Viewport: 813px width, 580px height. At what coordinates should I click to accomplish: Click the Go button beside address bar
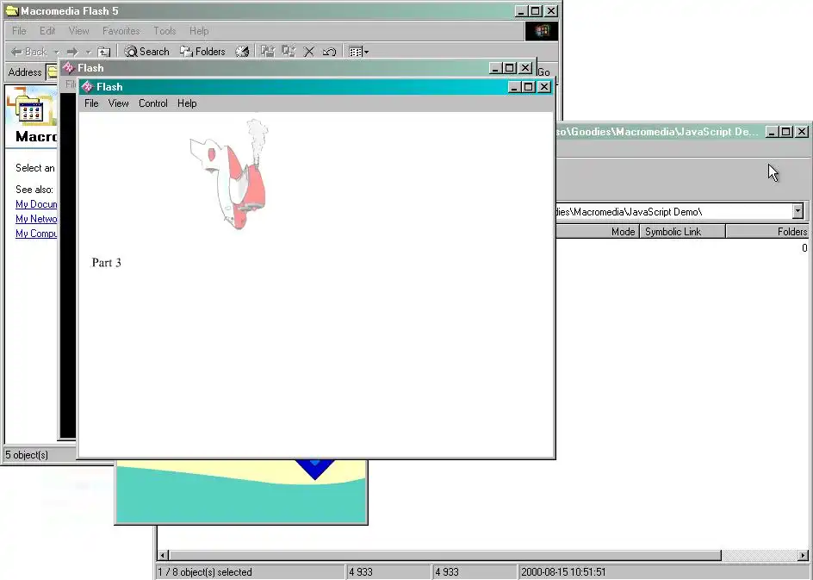(x=543, y=72)
